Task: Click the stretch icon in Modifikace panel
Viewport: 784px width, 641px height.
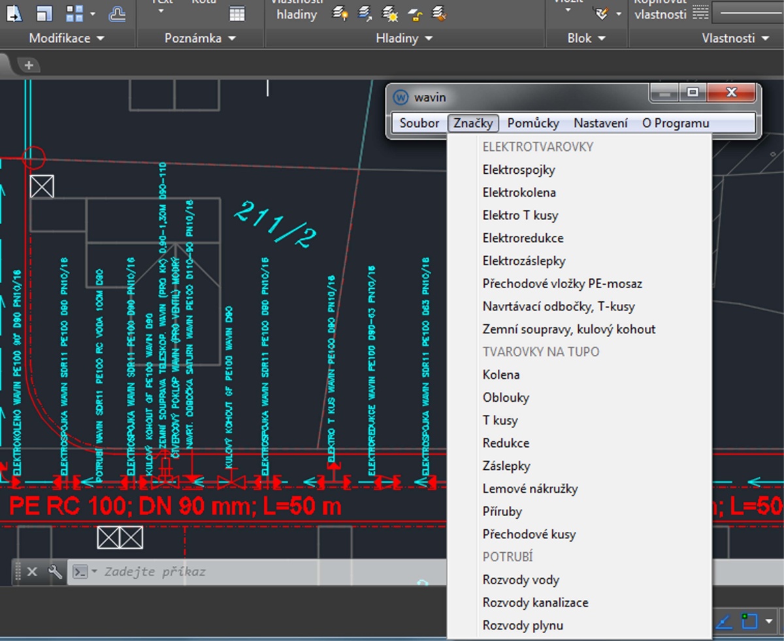Action: tap(13, 13)
